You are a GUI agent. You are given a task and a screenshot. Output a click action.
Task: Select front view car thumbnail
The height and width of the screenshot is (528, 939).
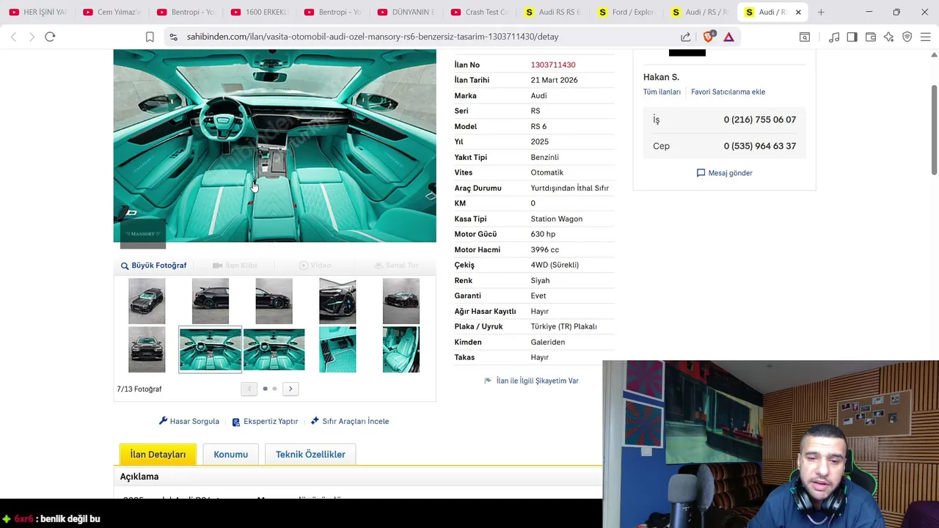click(147, 350)
